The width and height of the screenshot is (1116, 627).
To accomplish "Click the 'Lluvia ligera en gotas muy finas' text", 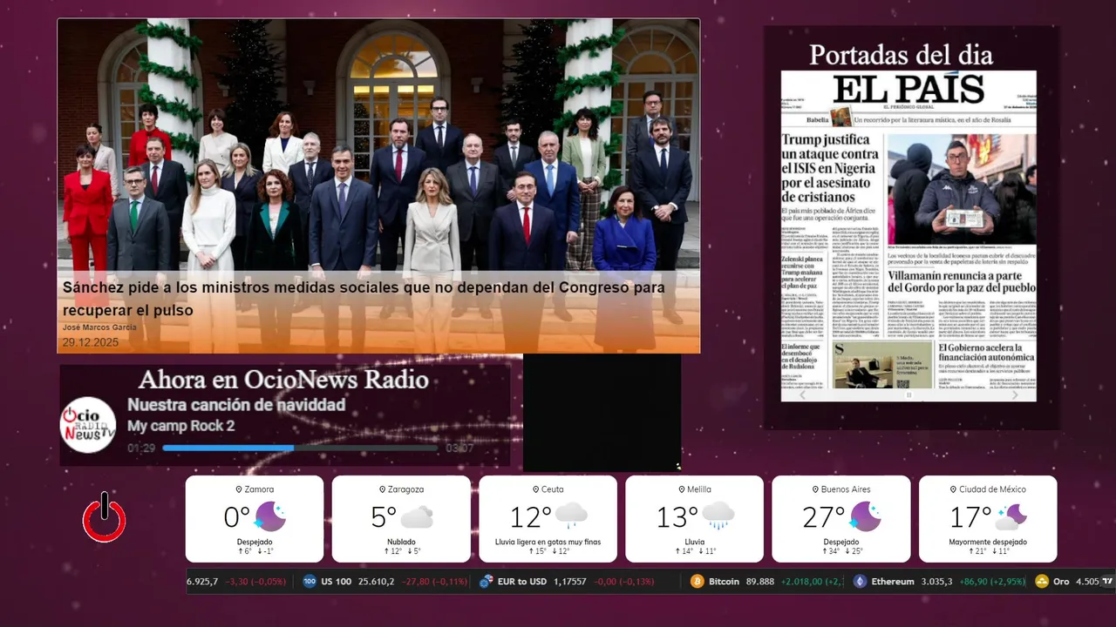I will [548, 542].
